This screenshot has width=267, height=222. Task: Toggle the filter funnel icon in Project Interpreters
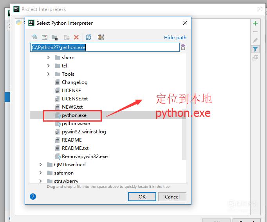pos(255,49)
